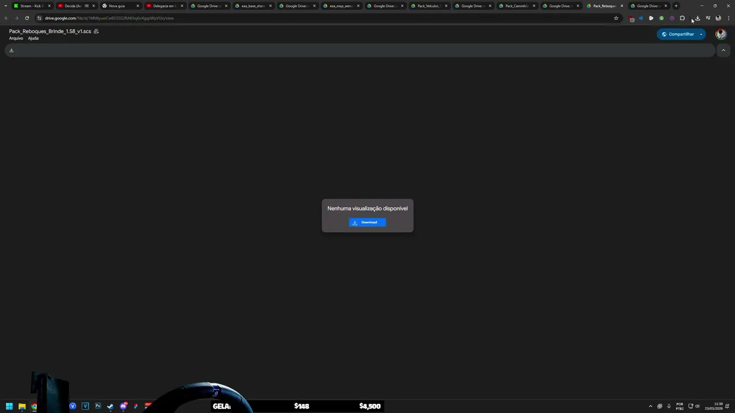Open Discord from the taskbar

tap(123, 406)
